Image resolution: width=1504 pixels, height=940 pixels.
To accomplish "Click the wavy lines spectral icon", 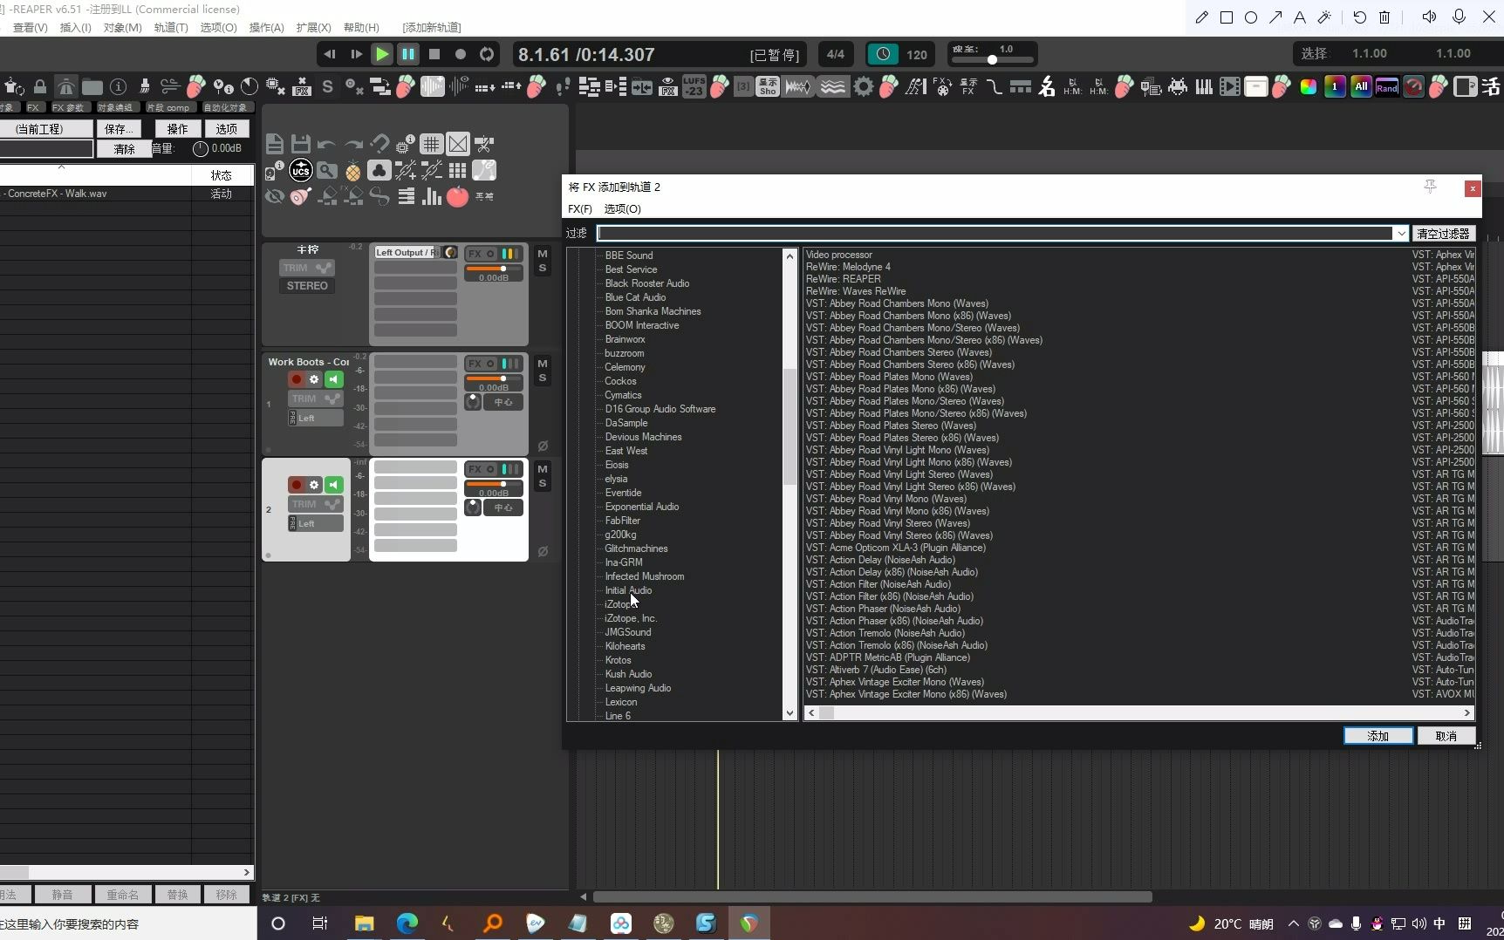I will click(832, 86).
